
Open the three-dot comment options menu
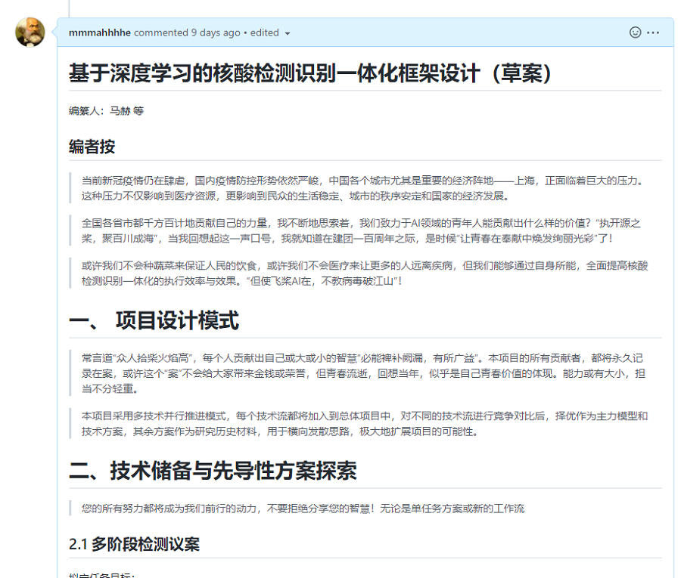tap(653, 32)
